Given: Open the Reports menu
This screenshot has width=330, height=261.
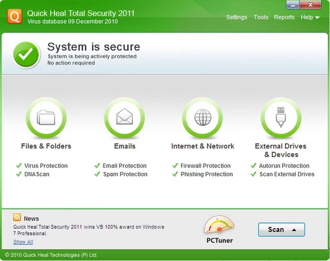Looking at the screenshot, I should [x=284, y=17].
